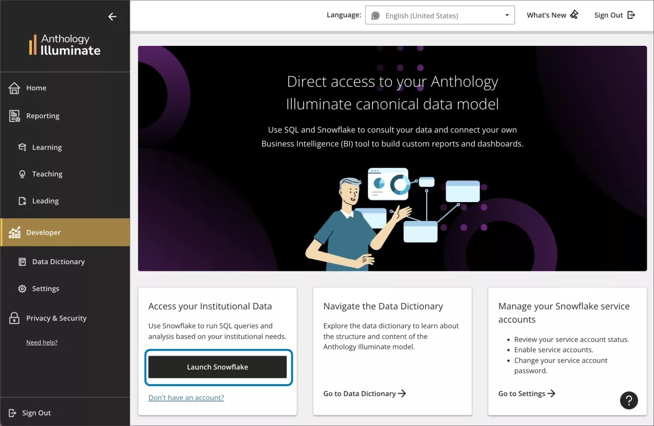Open What's New via the sparkle icon

point(574,14)
